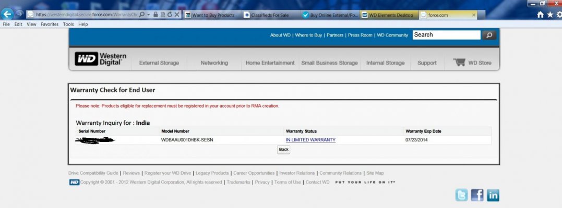Screen dimensions: 562x208
Task: Open the Tools menu
Action: pyautogui.click(x=68, y=24)
